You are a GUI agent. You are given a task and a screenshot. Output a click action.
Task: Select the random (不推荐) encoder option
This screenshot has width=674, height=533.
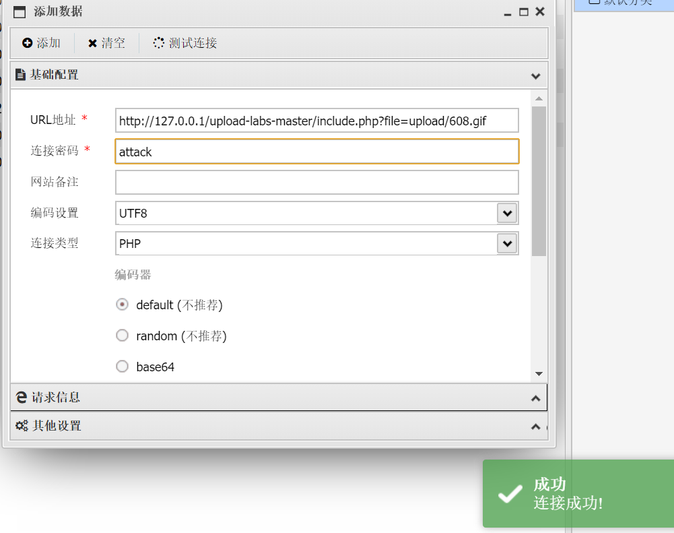click(x=122, y=336)
